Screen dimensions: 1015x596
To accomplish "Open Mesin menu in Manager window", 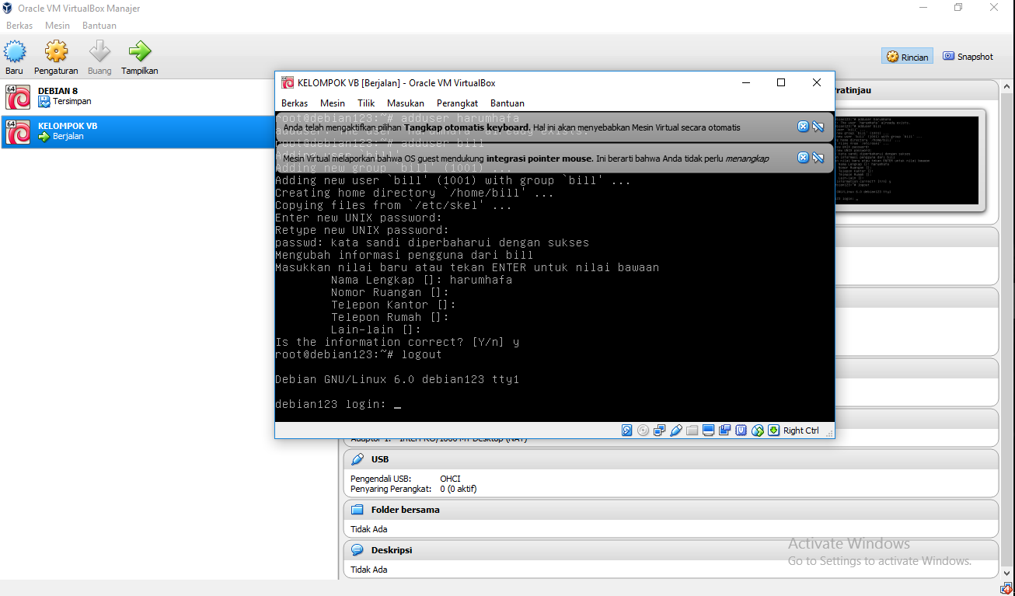I will [x=58, y=26].
